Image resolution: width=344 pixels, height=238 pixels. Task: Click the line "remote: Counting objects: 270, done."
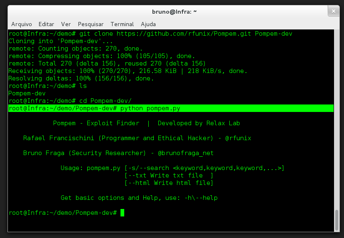76,49
